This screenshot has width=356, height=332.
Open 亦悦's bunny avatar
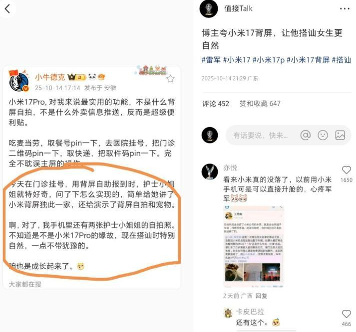point(210,172)
